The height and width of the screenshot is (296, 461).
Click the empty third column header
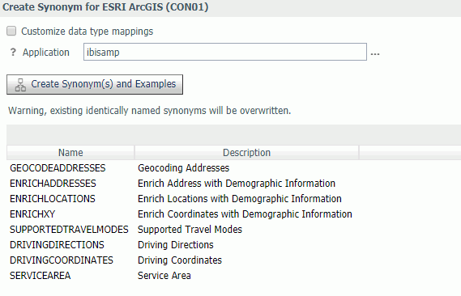click(410, 153)
